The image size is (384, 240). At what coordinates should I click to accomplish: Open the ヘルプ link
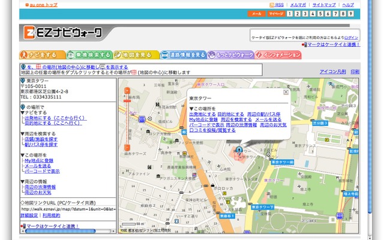coord(348,5)
